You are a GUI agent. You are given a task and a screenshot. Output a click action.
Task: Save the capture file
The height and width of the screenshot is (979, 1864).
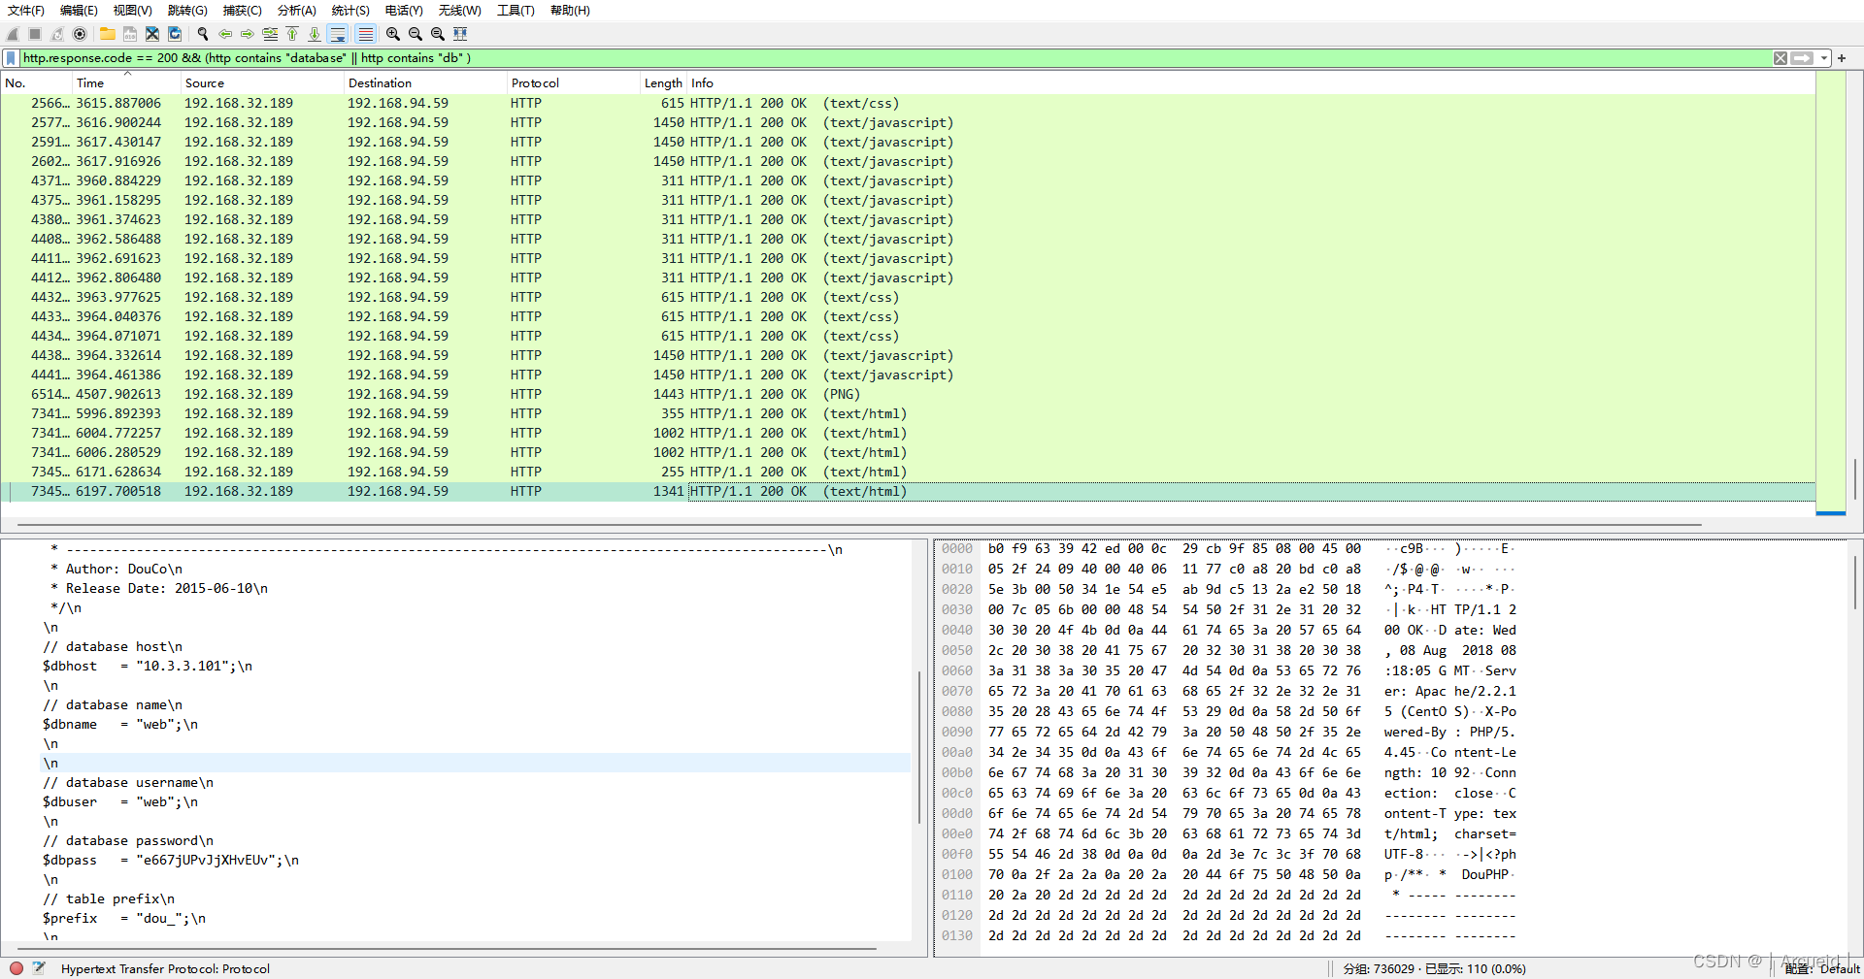(129, 34)
